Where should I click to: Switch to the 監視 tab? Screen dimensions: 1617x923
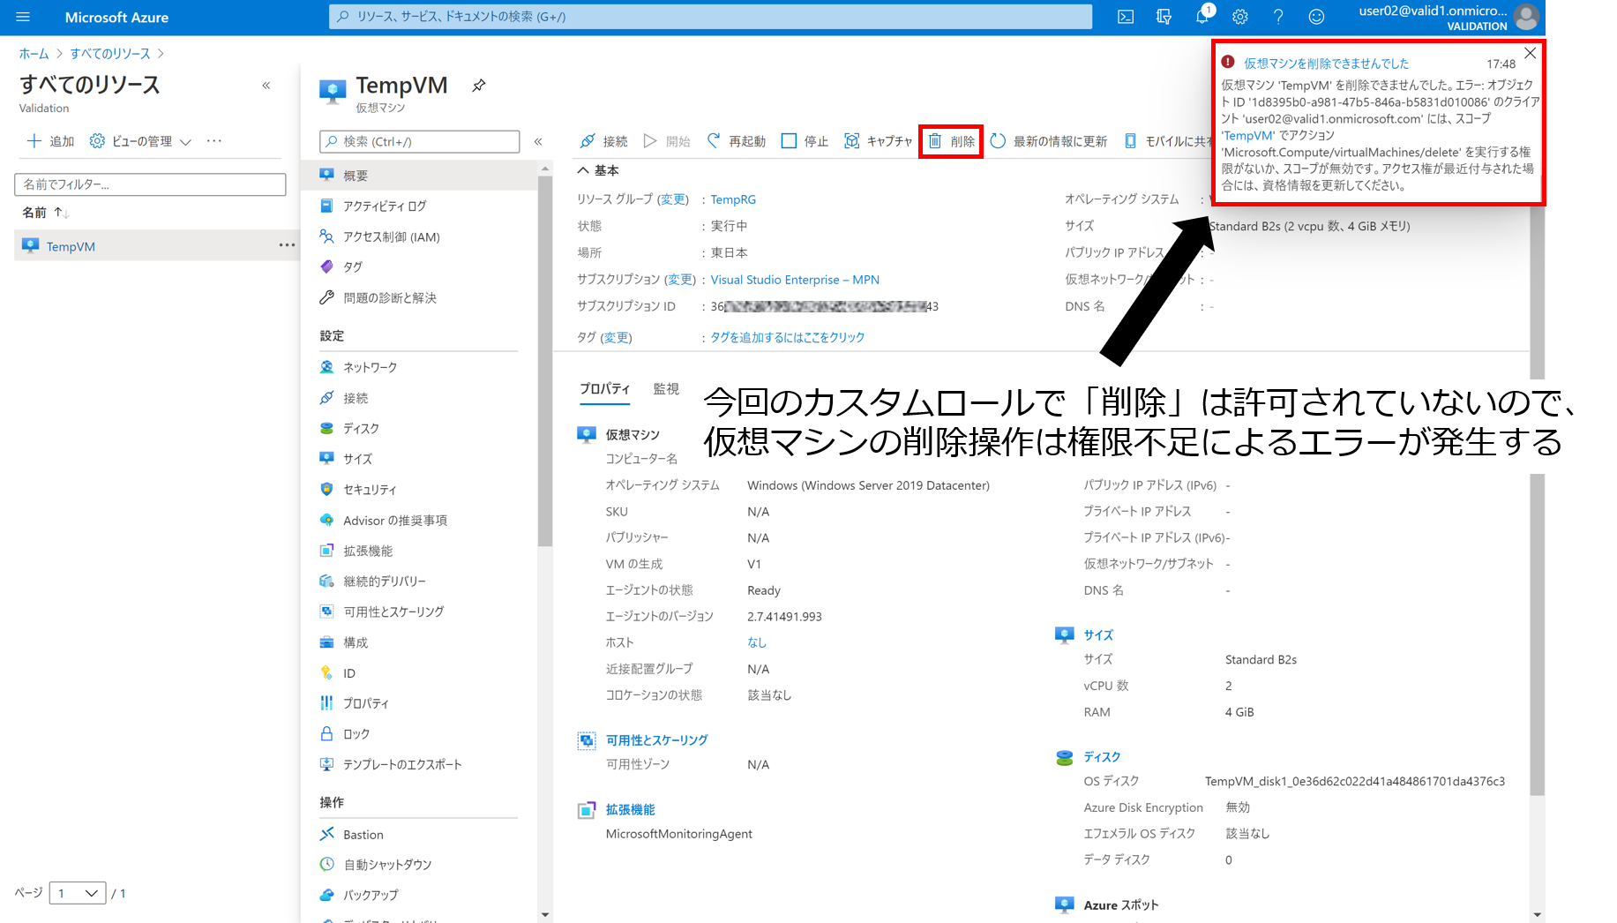[666, 388]
